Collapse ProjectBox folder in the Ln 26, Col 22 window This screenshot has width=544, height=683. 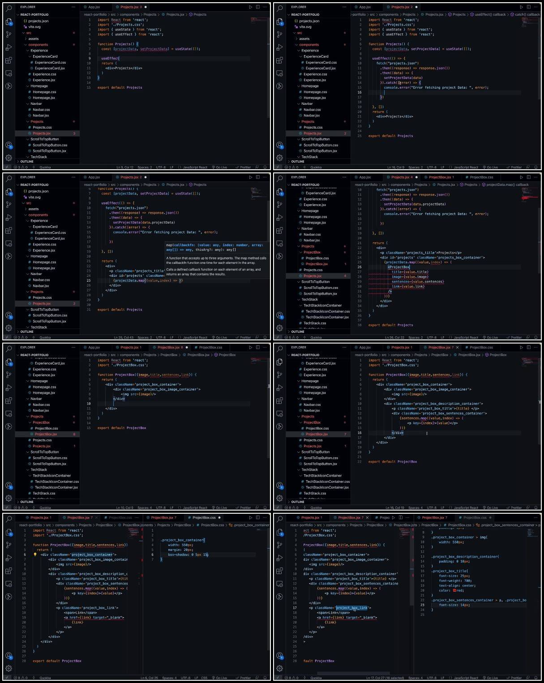click(312, 252)
